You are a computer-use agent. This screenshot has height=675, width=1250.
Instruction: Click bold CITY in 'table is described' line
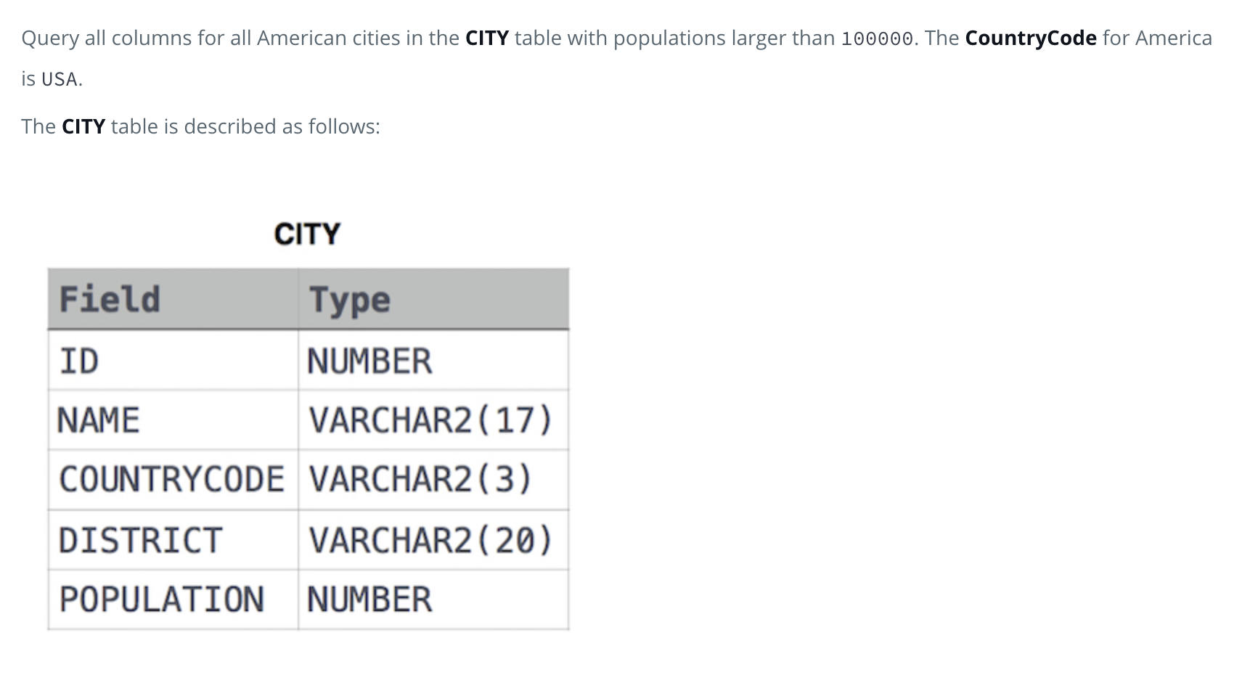83,126
